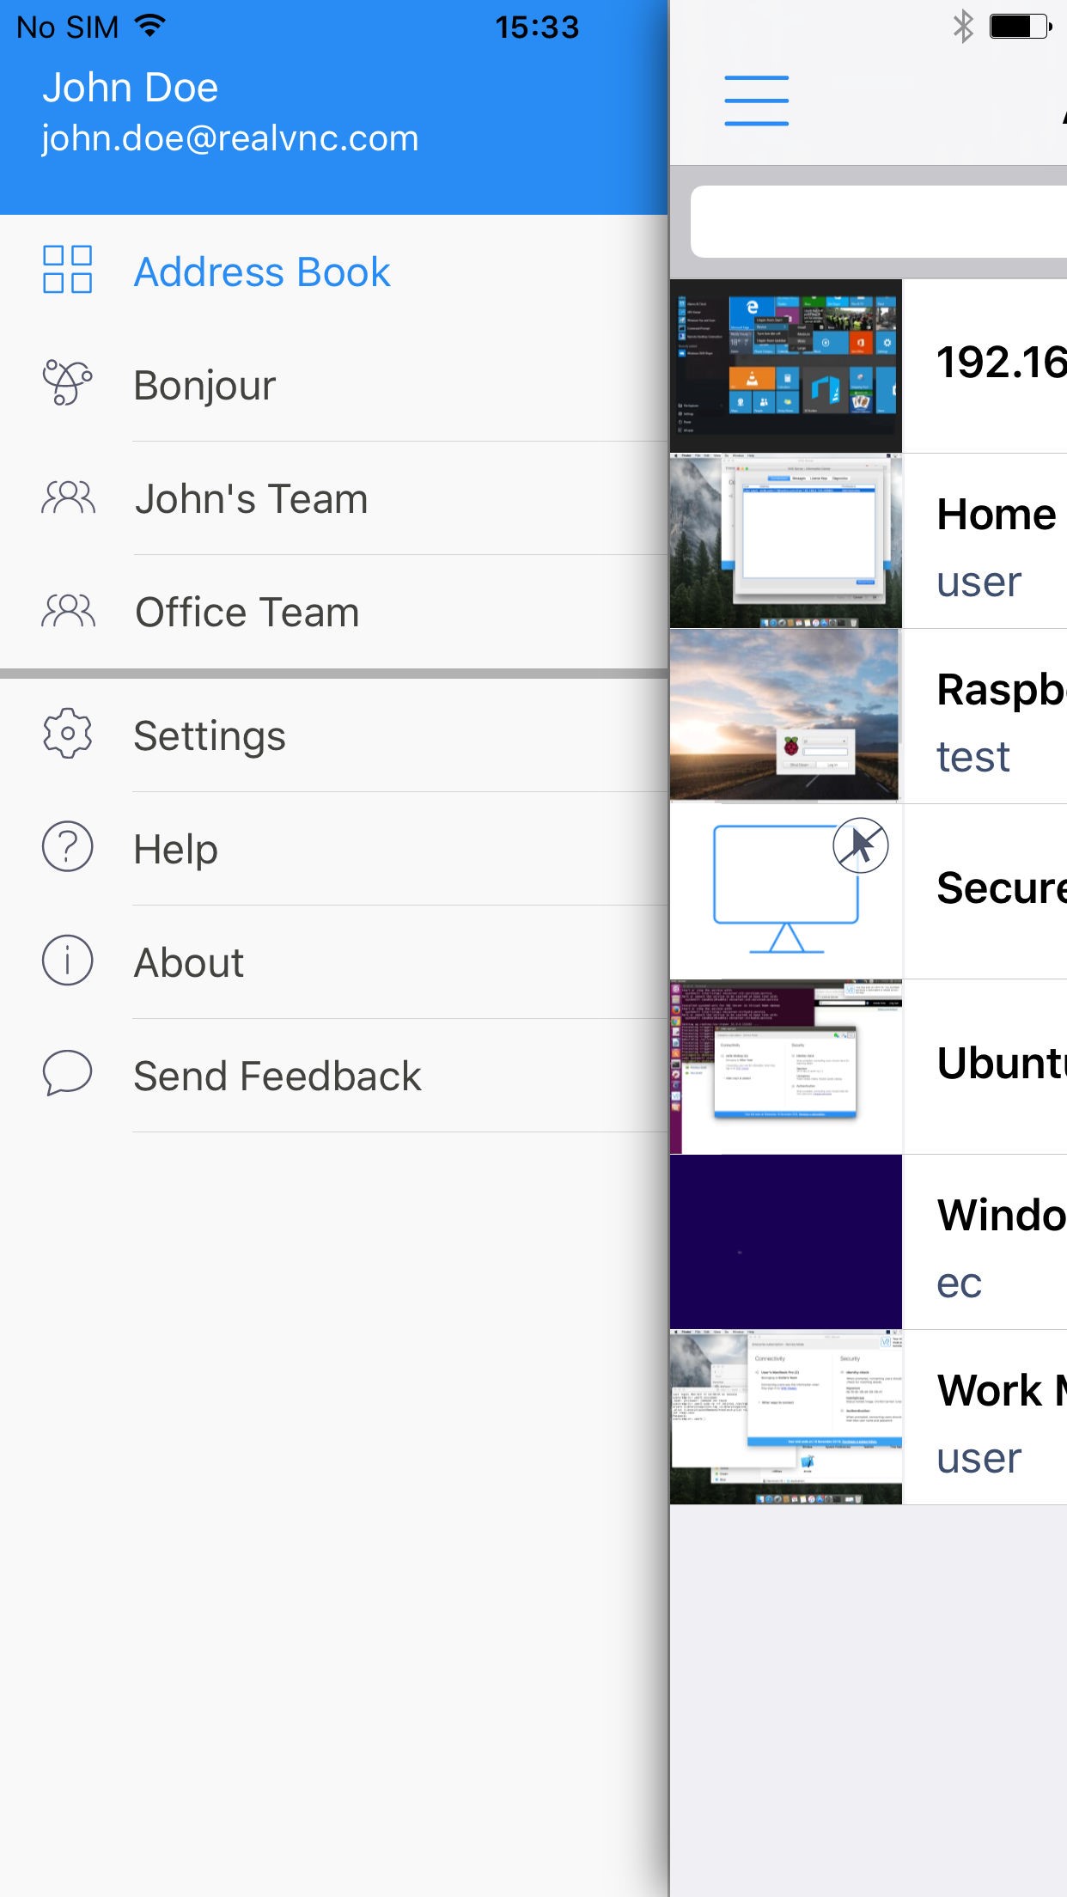
Task: Open Bonjour menu entry
Action: 205,385
